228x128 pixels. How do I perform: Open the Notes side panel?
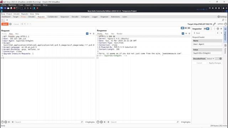point(225,49)
